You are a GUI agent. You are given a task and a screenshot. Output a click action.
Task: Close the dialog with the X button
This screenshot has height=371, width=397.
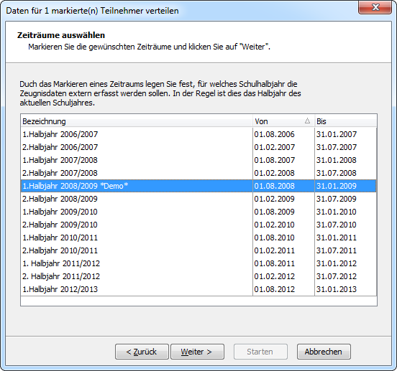coord(375,7)
